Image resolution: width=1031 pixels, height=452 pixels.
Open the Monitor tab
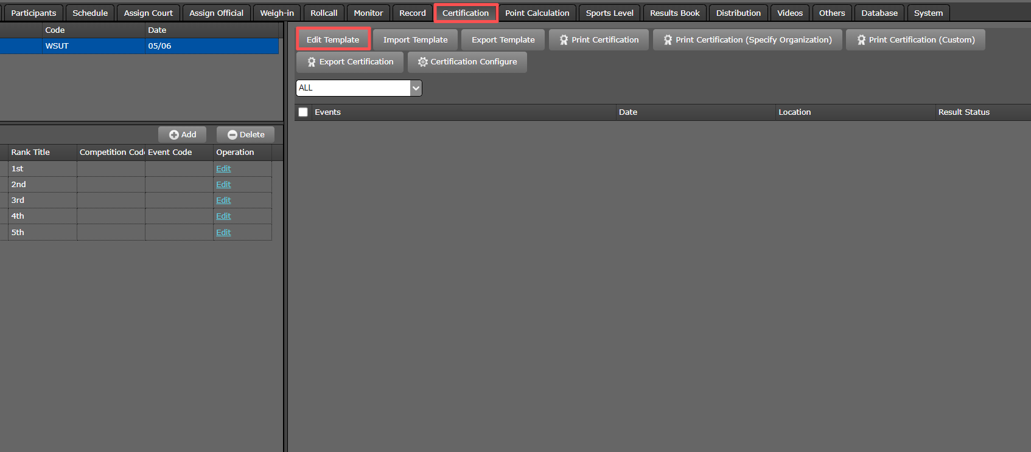coord(368,13)
